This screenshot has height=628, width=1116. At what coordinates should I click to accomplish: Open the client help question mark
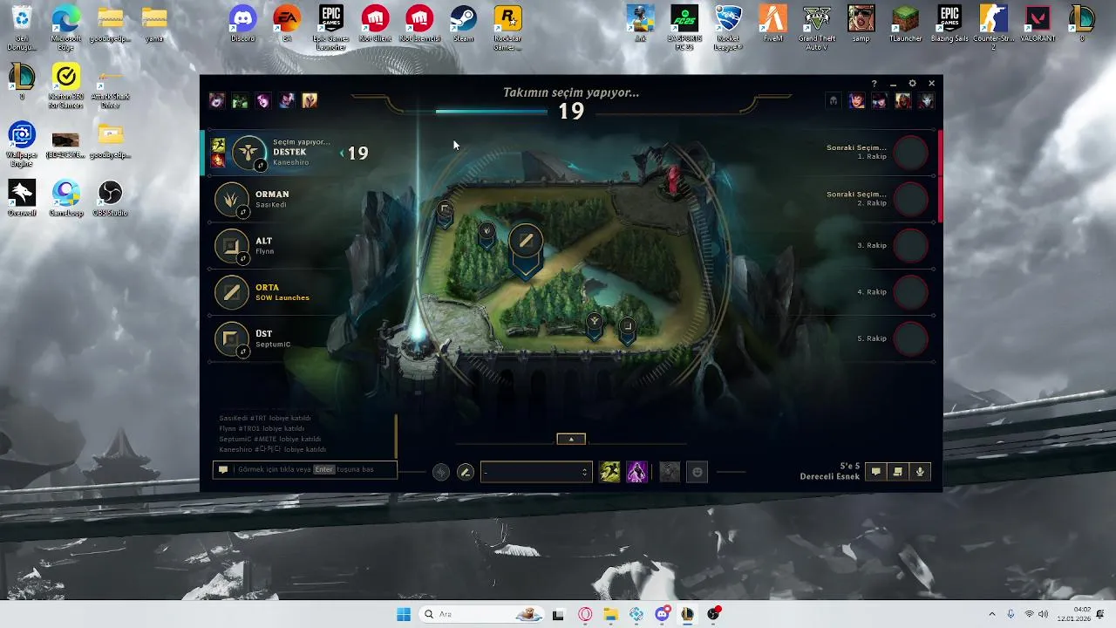tap(874, 84)
